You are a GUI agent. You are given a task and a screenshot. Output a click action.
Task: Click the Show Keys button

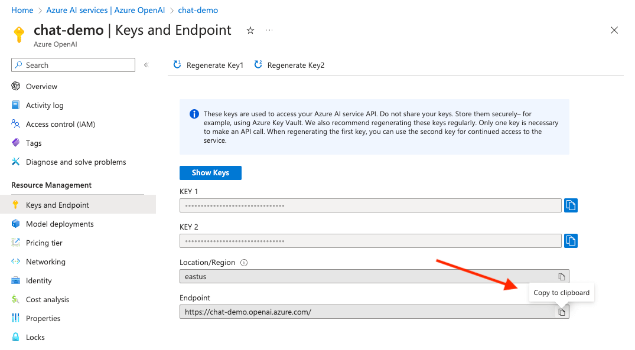tap(210, 172)
